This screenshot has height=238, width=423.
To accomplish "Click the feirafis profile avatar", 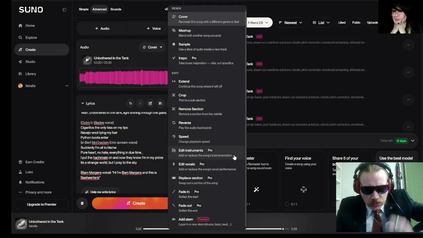I will click(x=20, y=86).
